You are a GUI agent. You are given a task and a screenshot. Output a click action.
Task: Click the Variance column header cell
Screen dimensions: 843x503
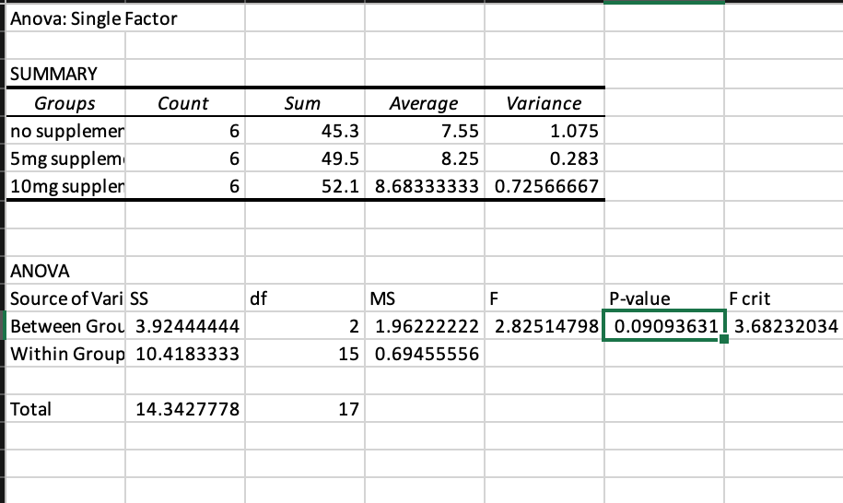coord(544,102)
